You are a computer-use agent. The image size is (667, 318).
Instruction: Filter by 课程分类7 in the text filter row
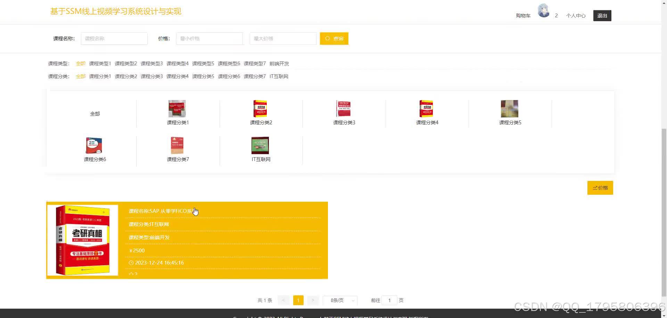[x=255, y=76]
